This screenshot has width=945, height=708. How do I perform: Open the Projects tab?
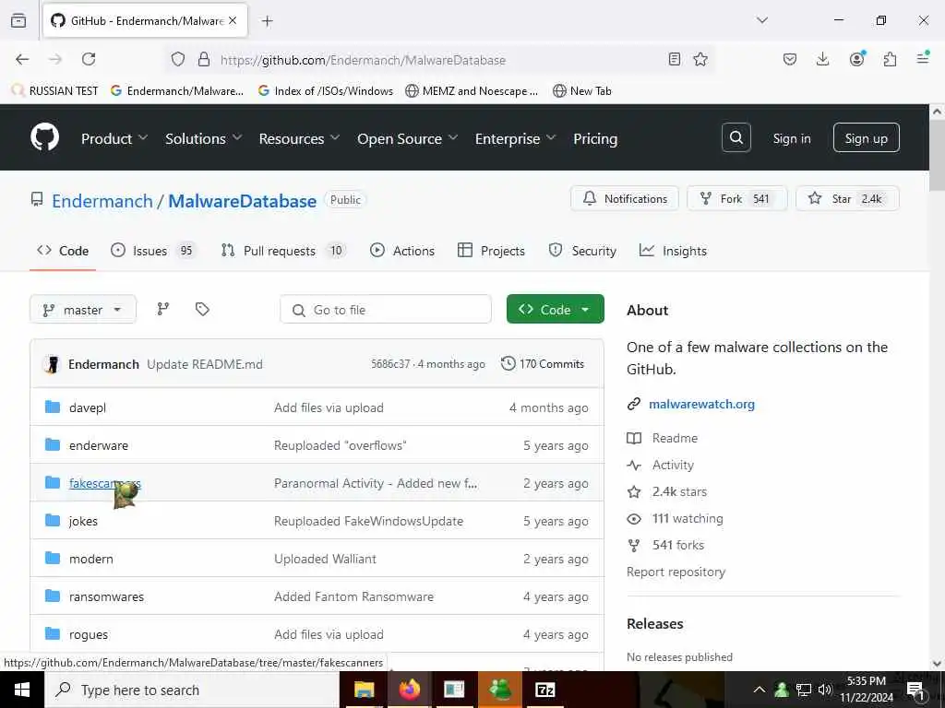tap(491, 251)
